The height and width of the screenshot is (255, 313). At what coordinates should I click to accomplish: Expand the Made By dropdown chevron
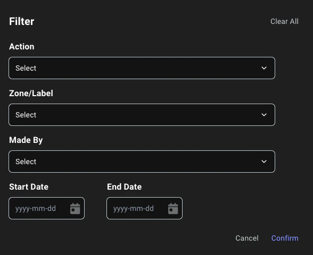[264, 161]
